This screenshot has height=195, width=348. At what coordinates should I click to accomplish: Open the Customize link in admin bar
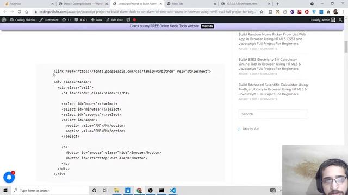49,20
